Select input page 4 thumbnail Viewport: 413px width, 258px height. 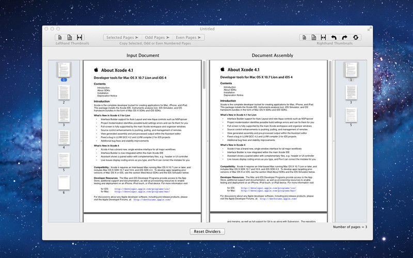pyautogui.click(x=63, y=137)
